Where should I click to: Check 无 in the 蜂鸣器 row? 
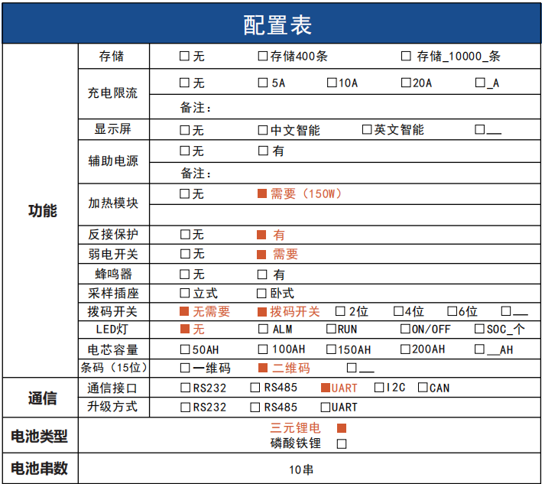[184, 274]
